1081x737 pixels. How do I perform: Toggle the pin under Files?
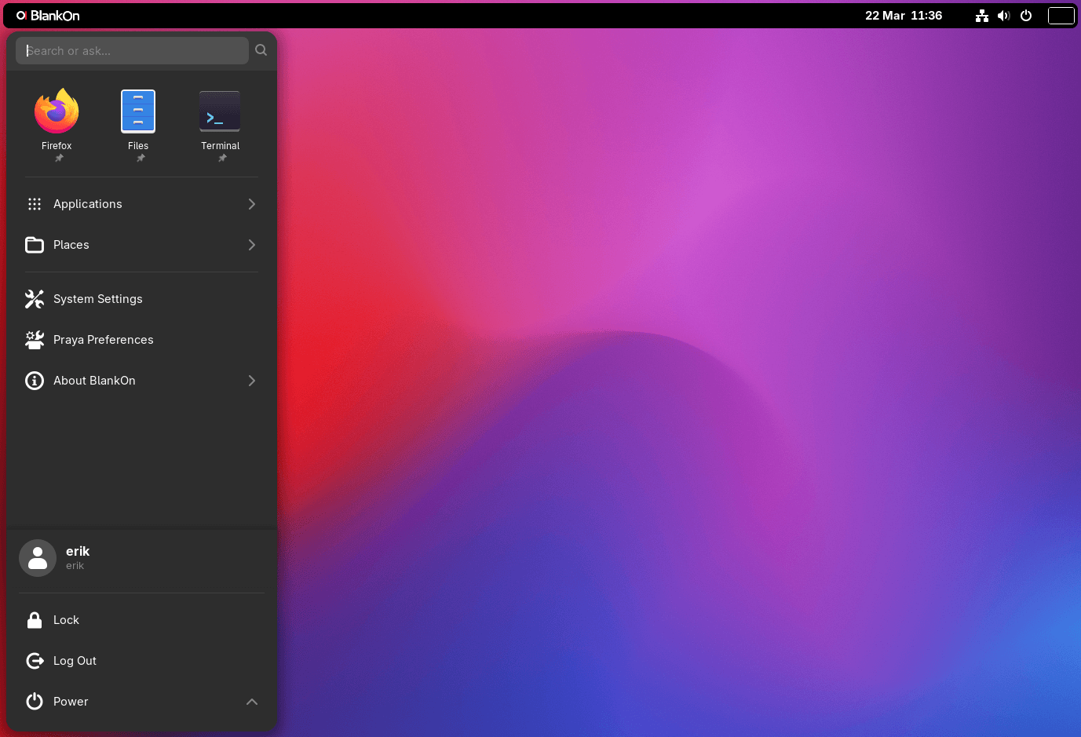tap(141, 159)
